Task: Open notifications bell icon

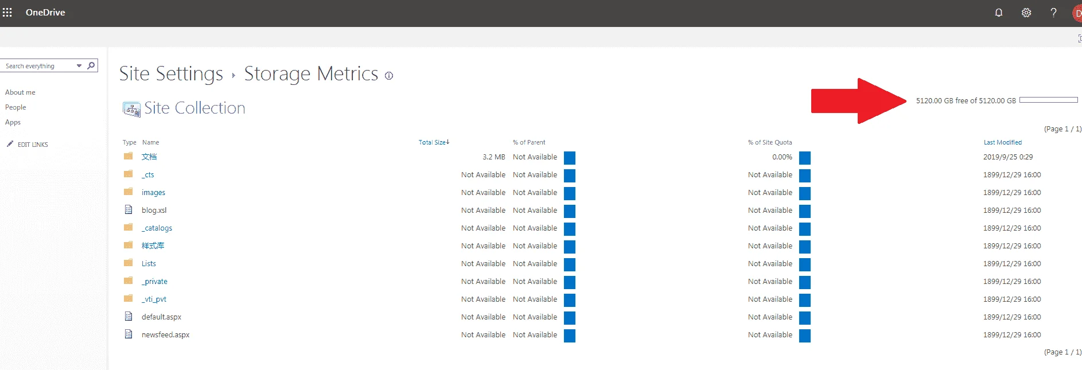Action: coord(999,13)
